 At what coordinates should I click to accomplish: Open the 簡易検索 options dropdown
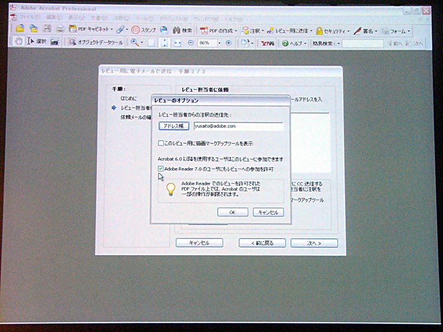pos(338,44)
